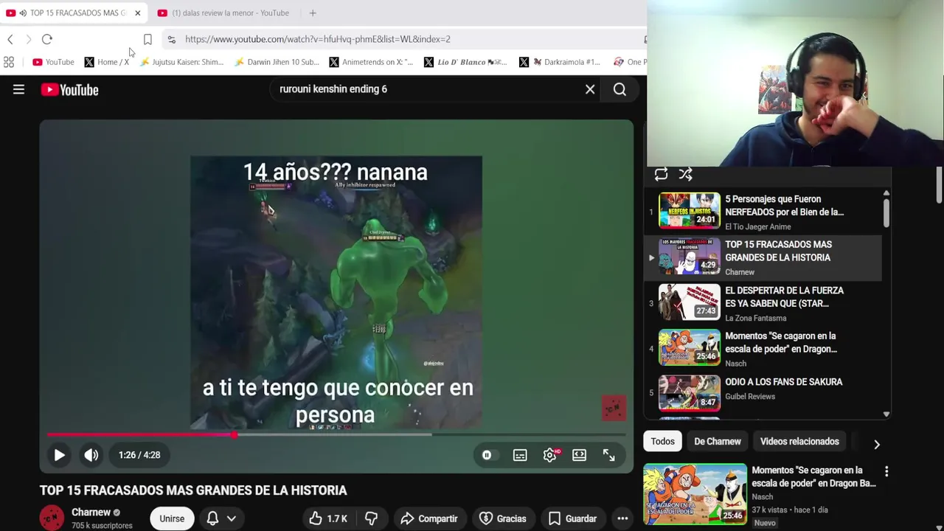Open playlist video 5 Personajes que Fueron NERFEADOS
Screen dimensions: 944x531
click(763, 212)
